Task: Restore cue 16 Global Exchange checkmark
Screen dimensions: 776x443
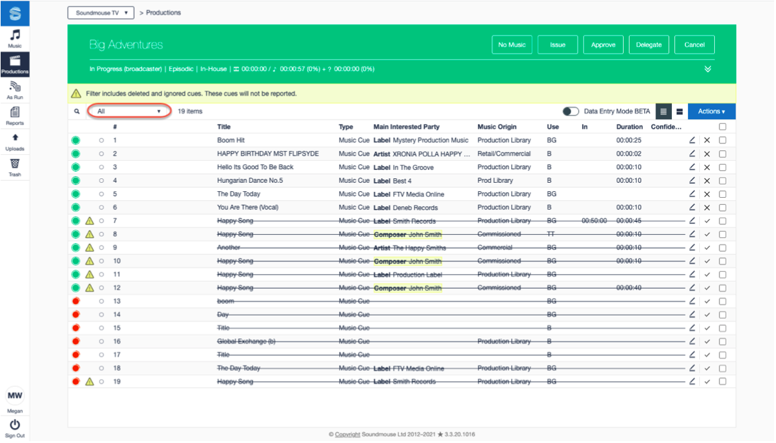Action: tap(707, 341)
